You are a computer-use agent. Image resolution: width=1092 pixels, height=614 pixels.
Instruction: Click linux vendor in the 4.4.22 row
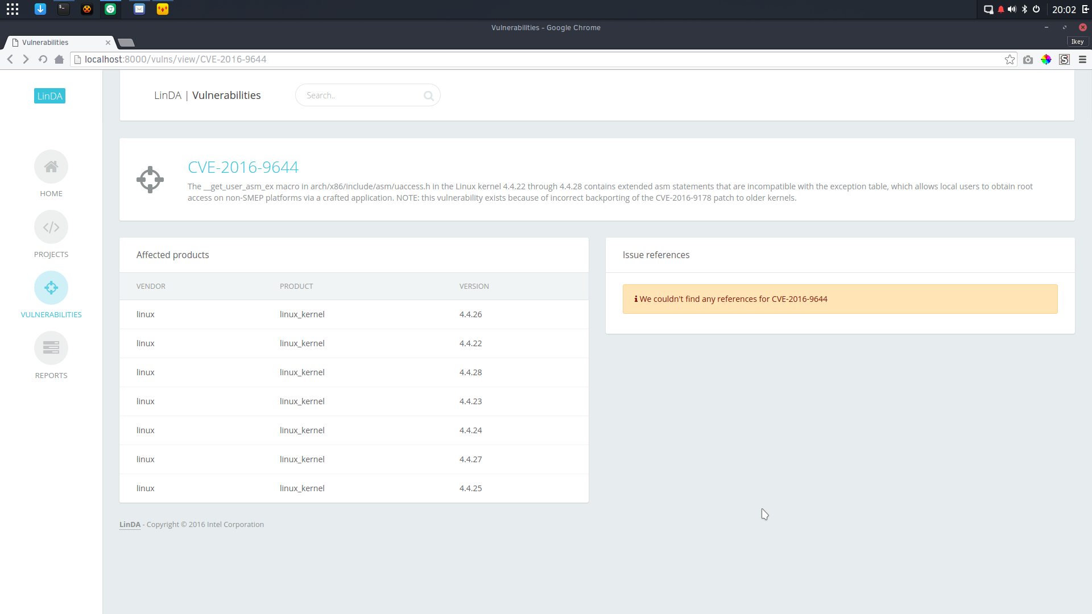146,343
